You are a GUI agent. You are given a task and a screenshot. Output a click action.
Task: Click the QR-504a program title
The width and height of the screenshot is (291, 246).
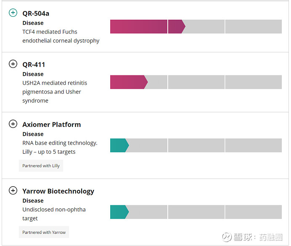click(36, 13)
